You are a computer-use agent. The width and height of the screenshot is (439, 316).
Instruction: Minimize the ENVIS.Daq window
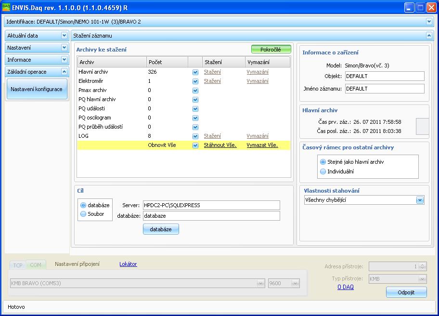(x=409, y=8)
